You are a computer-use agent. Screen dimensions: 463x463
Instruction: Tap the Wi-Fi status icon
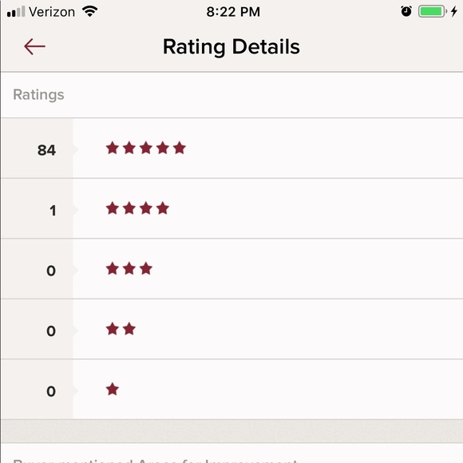click(x=90, y=11)
